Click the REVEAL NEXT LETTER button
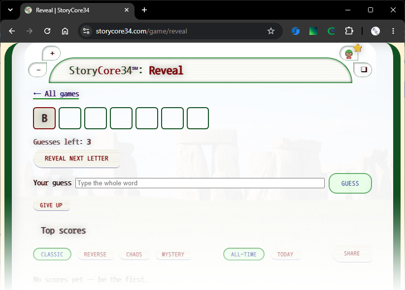This screenshot has width=405, height=290. (x=76, y=158)
